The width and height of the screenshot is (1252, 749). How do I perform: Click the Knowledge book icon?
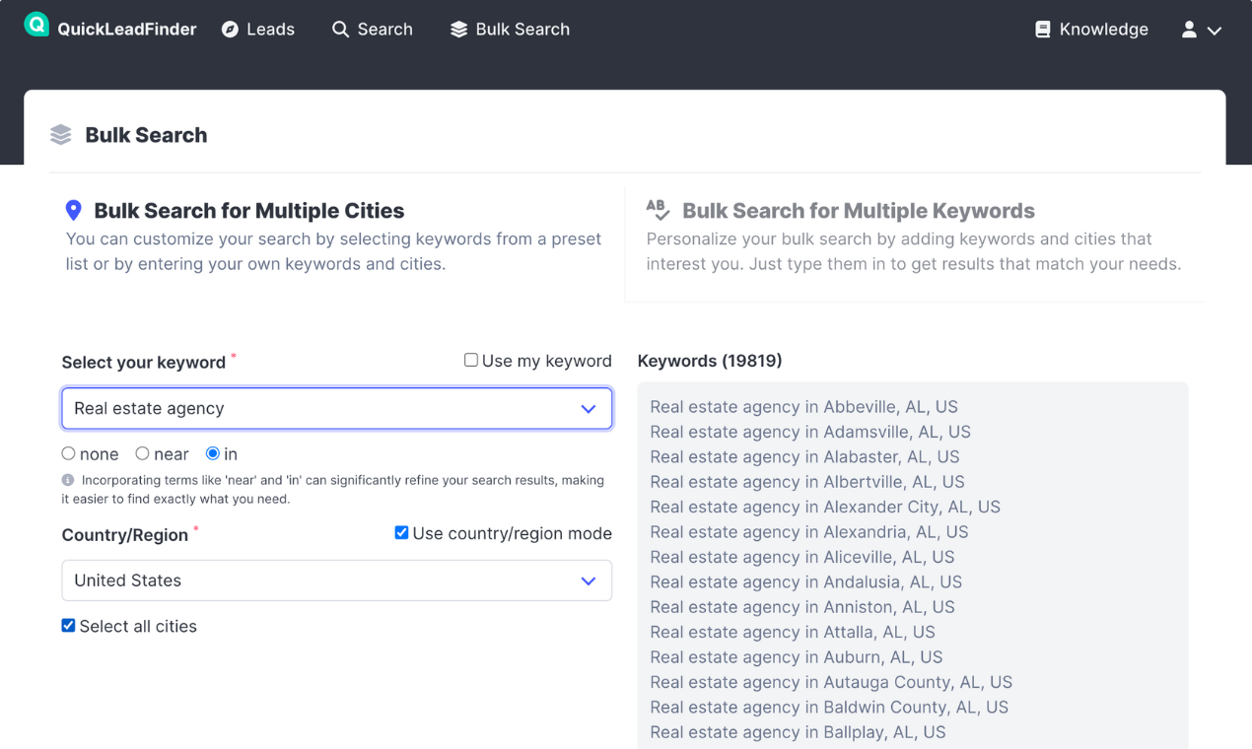[1042, 30]
